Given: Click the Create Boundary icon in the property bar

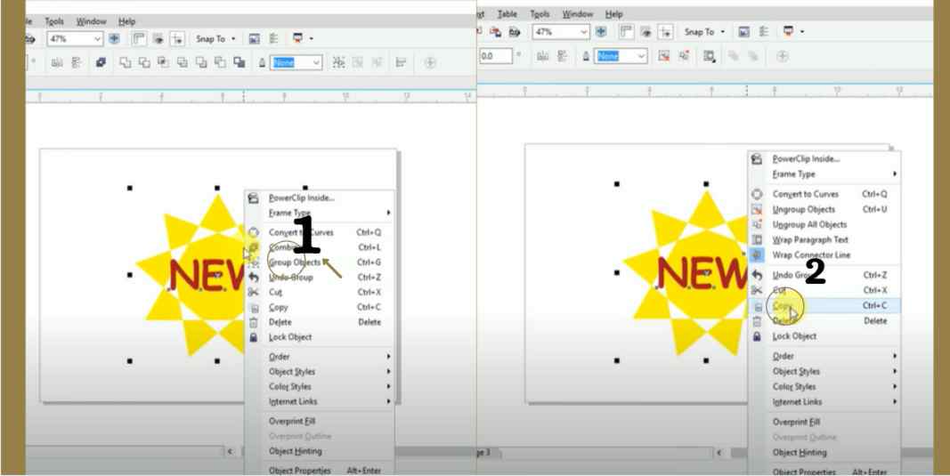Looking at the screenshot, I should coord(240,62).
